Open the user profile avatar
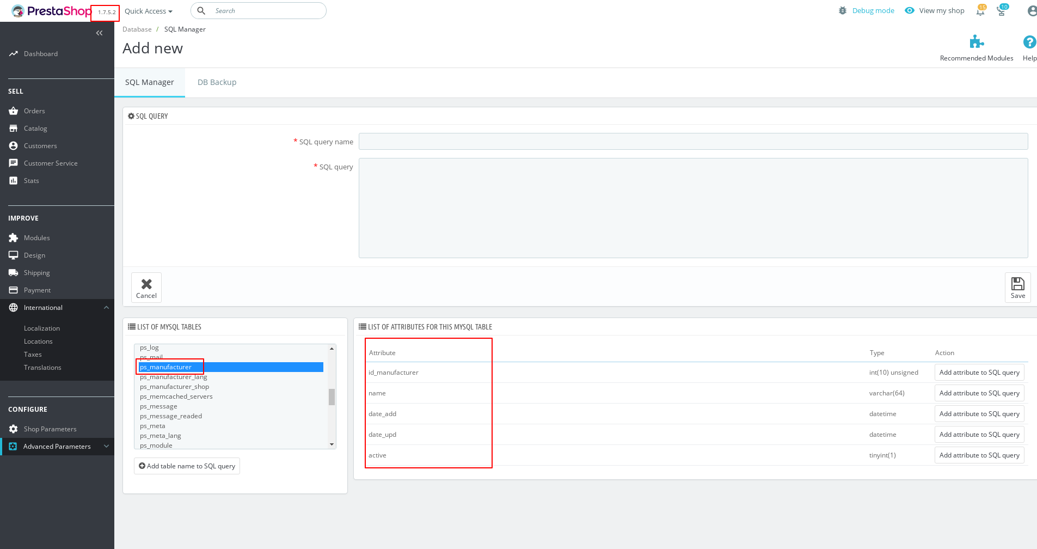1037x549 pixels. 1032,11
